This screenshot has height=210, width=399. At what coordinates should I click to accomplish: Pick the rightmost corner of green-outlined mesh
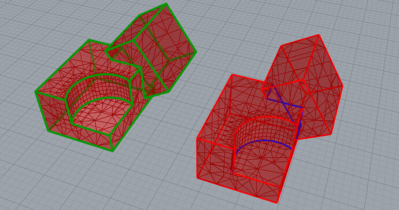(195, 52)
